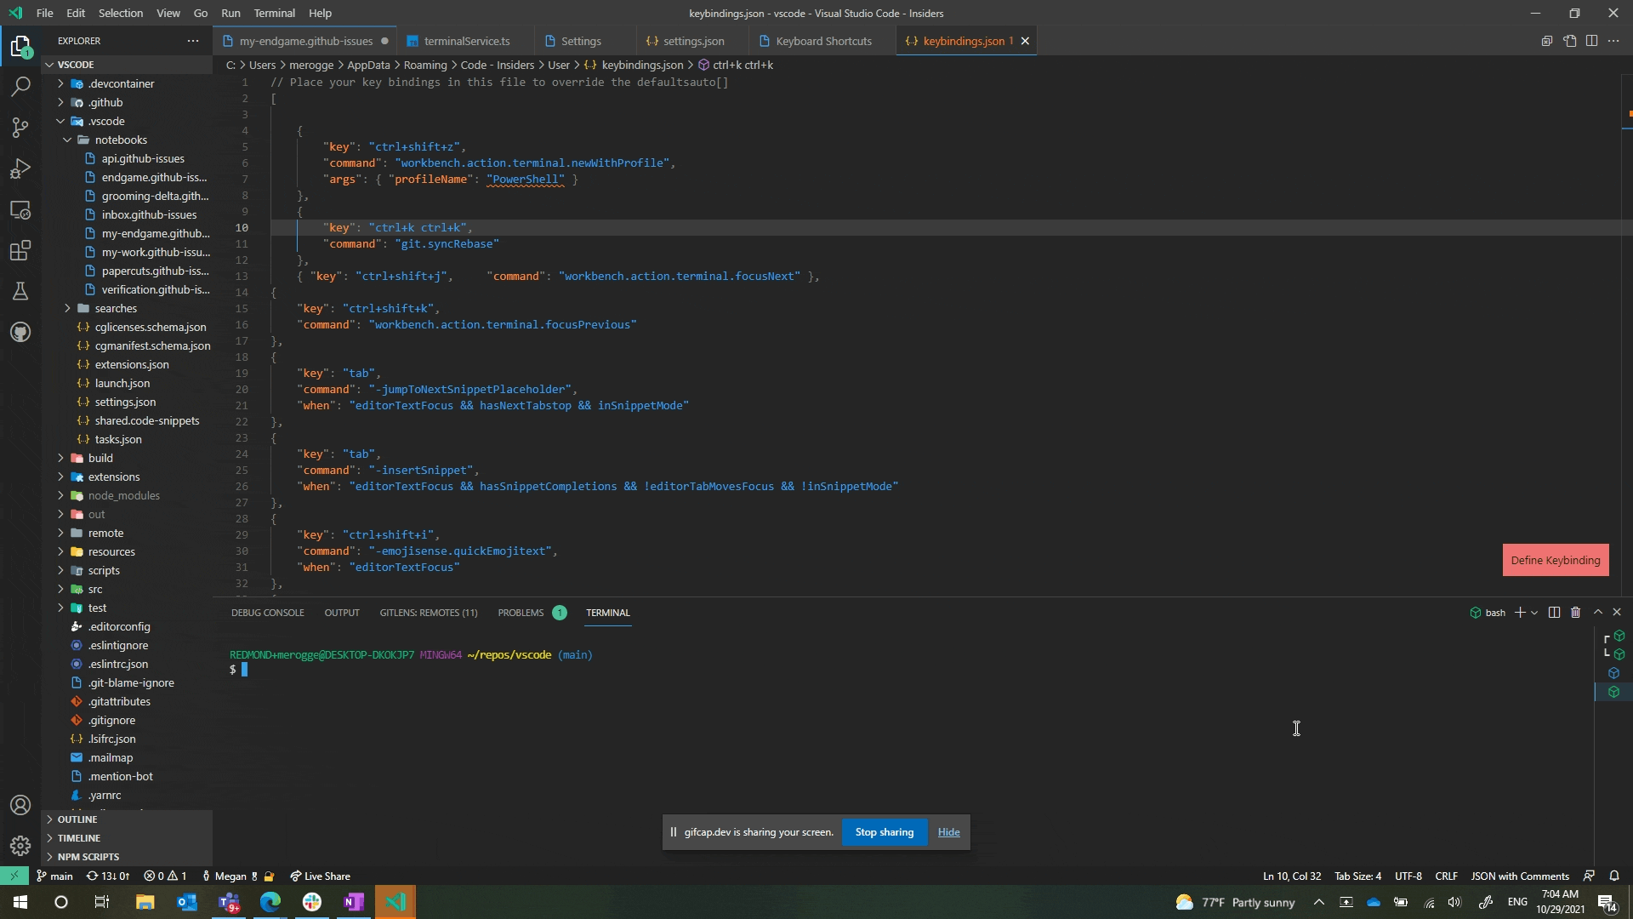Click the Define Keybinding button

click(x=1556, y=560)
